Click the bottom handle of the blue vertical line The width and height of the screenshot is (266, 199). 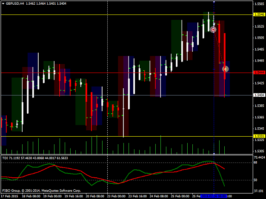pyautogui.click(x=214, y=154)
